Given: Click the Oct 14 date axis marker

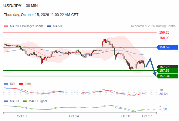Looking at the screenshot, I should click(x=74, y=116).
